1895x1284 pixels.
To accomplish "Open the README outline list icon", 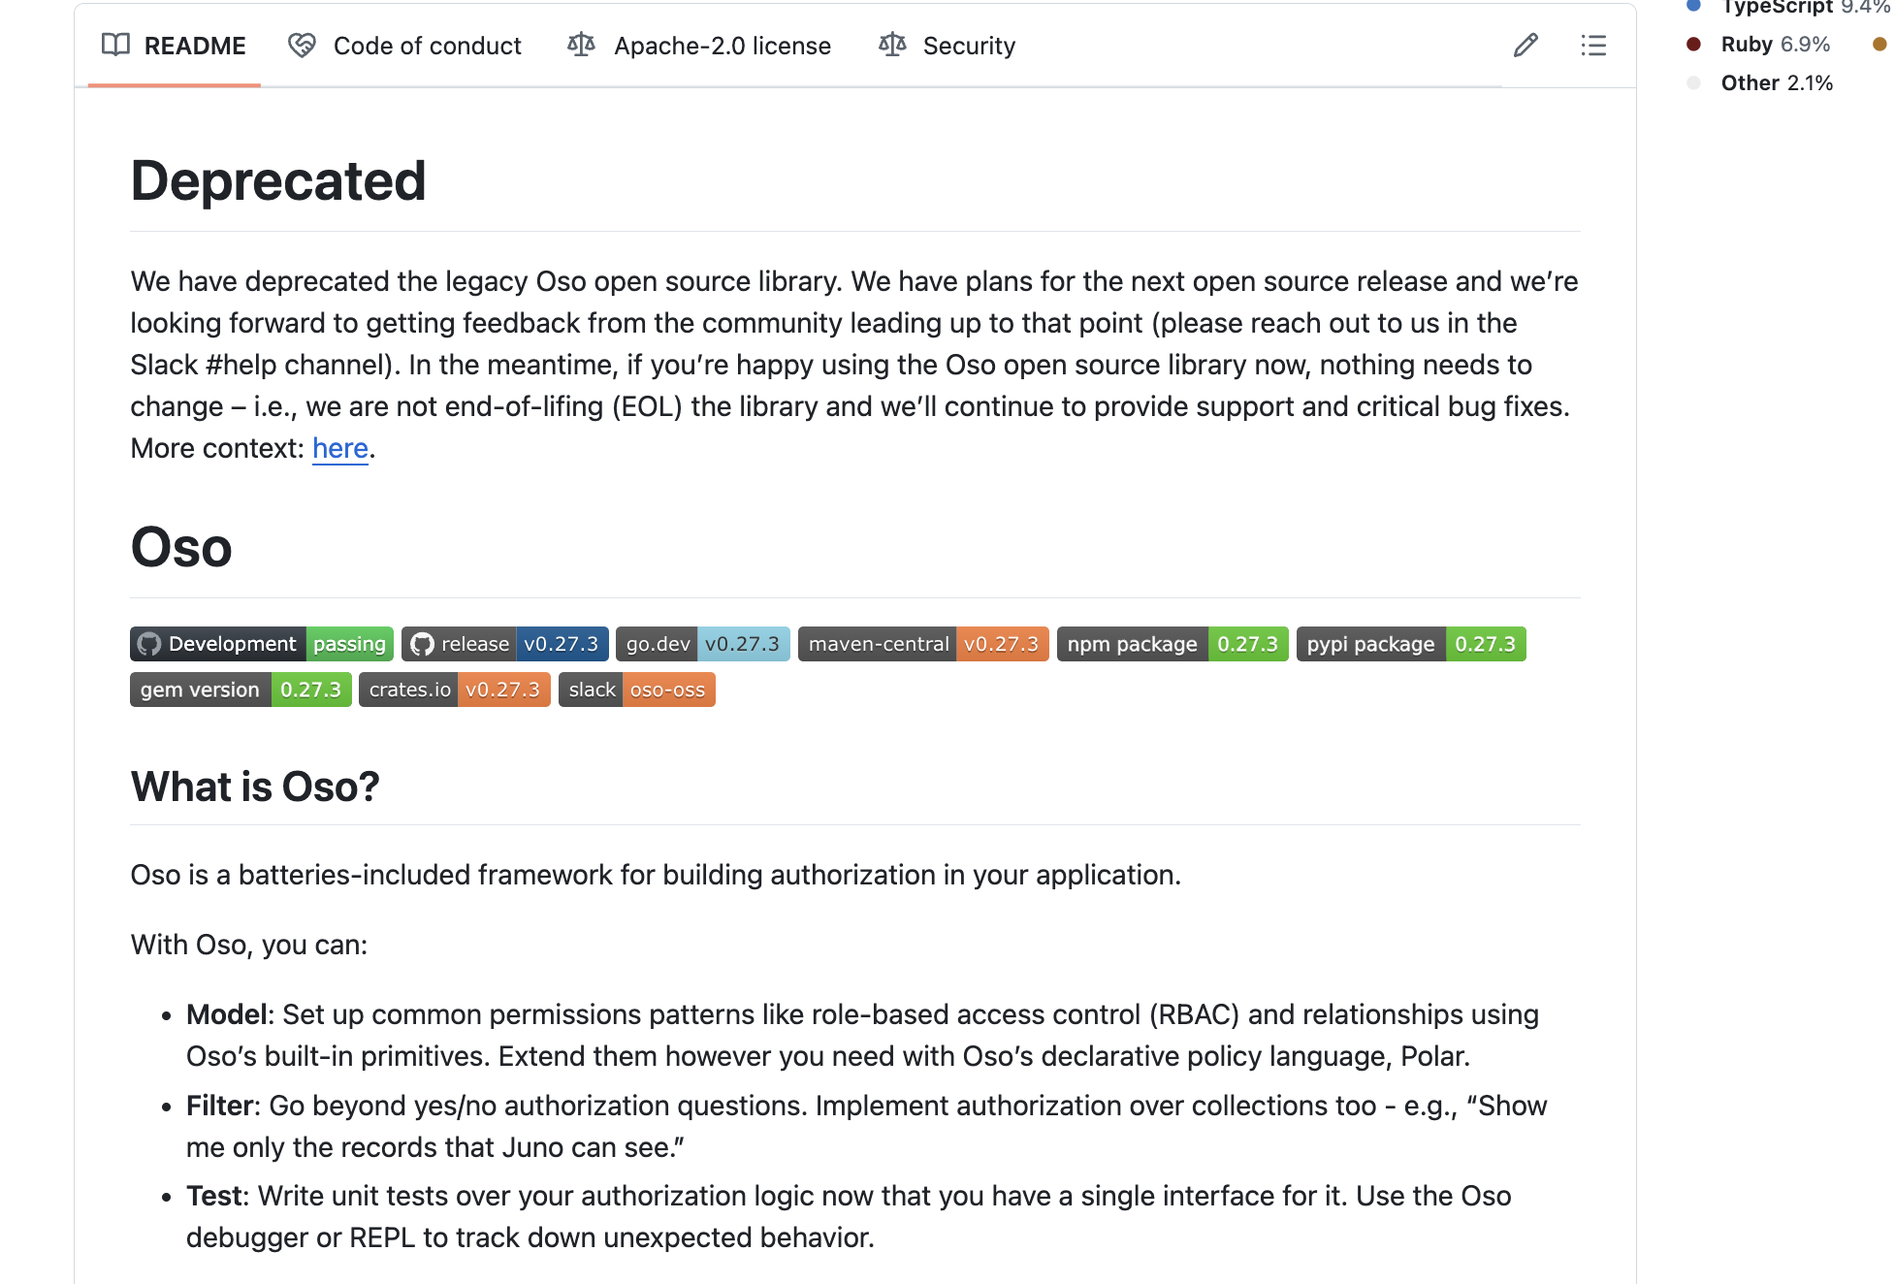I will click(x=1593, y=45).
